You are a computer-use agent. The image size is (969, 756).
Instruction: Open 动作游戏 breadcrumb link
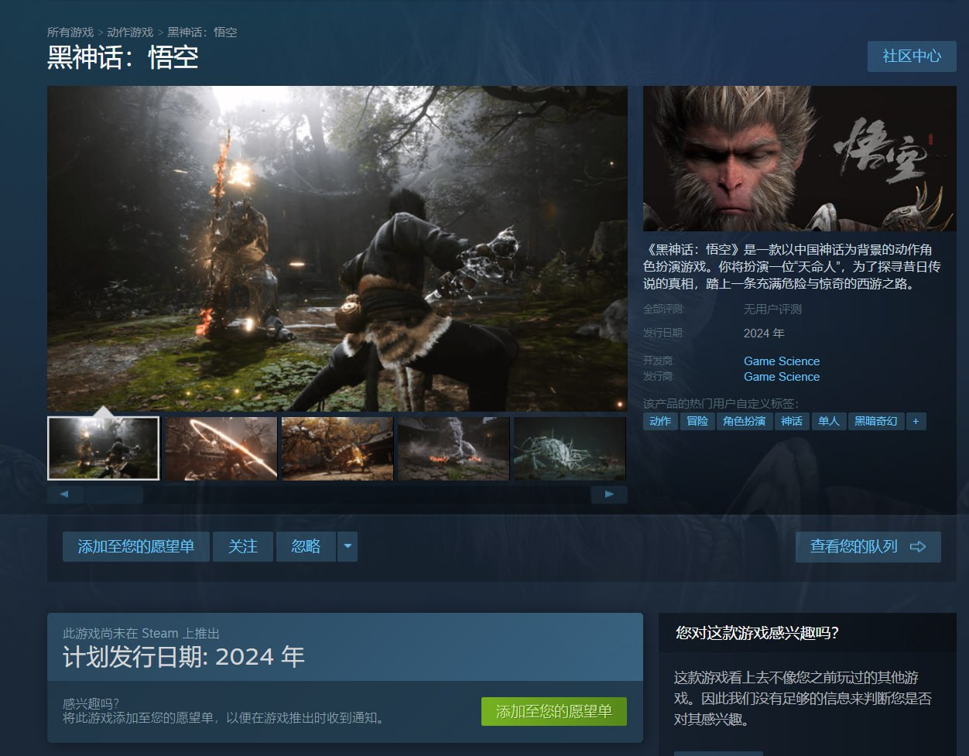point(130,32)
